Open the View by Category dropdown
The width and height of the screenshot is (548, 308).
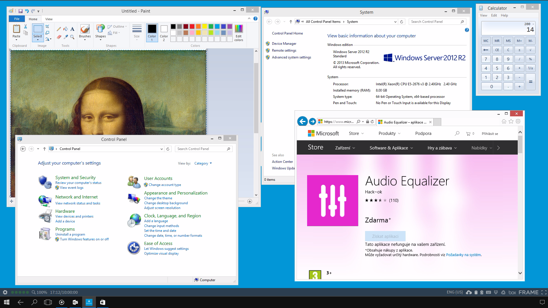203,163
